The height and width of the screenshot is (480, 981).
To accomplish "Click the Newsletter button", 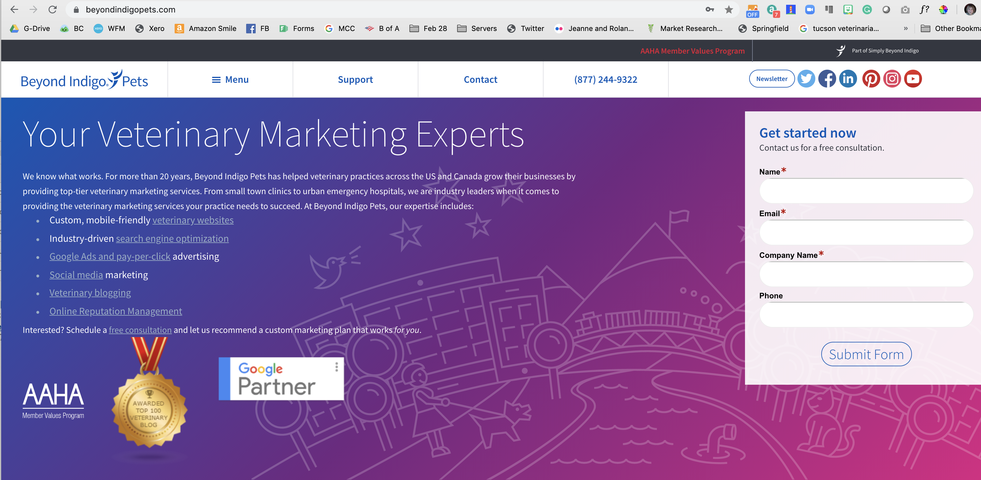I will point(772,79).
